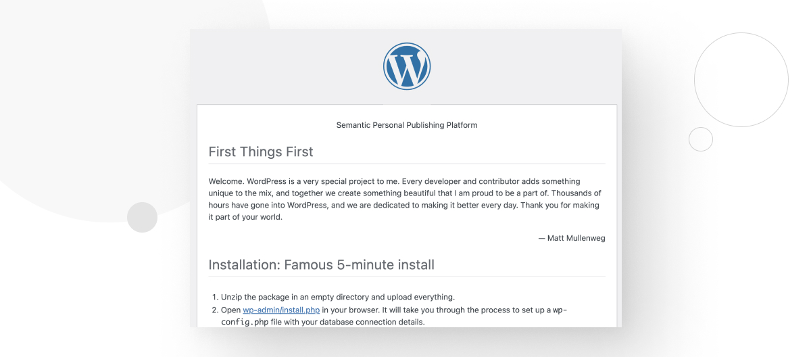Click the '— Matt Mullenweg' signature text

point(572,238)
